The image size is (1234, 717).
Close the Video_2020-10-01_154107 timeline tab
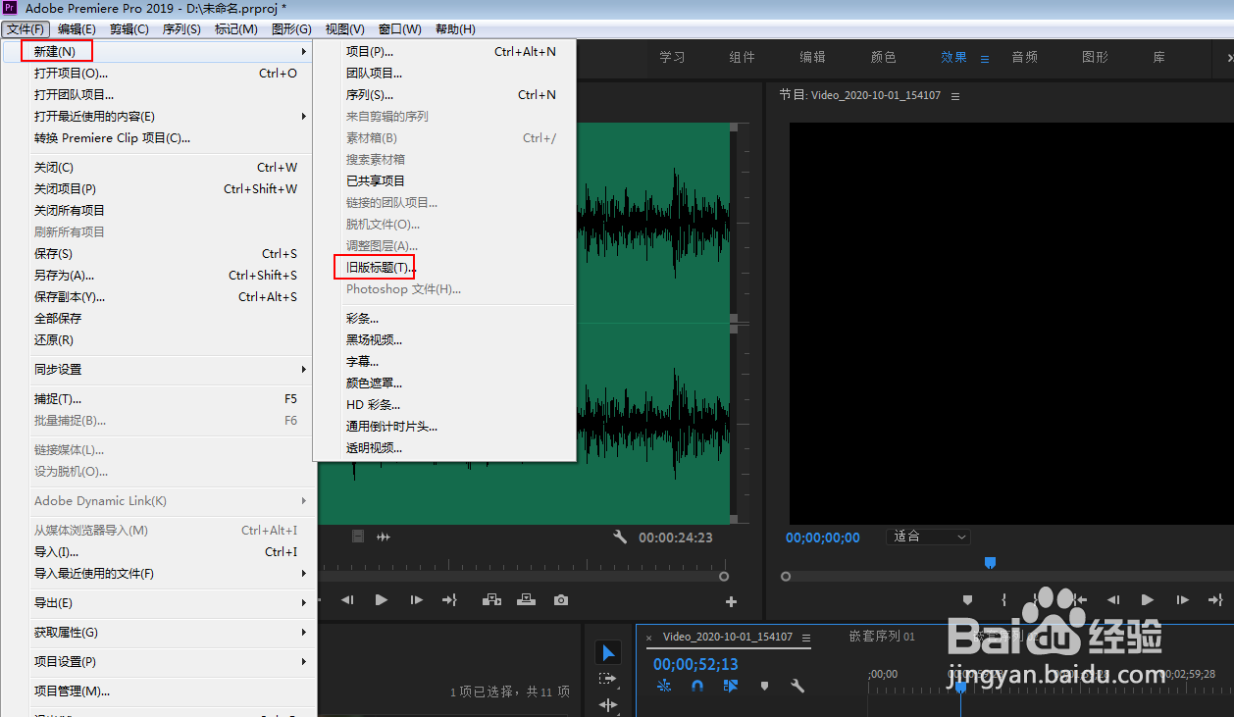click(x=648, y=638)
